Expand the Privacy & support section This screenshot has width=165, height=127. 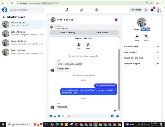coord(142,64)
